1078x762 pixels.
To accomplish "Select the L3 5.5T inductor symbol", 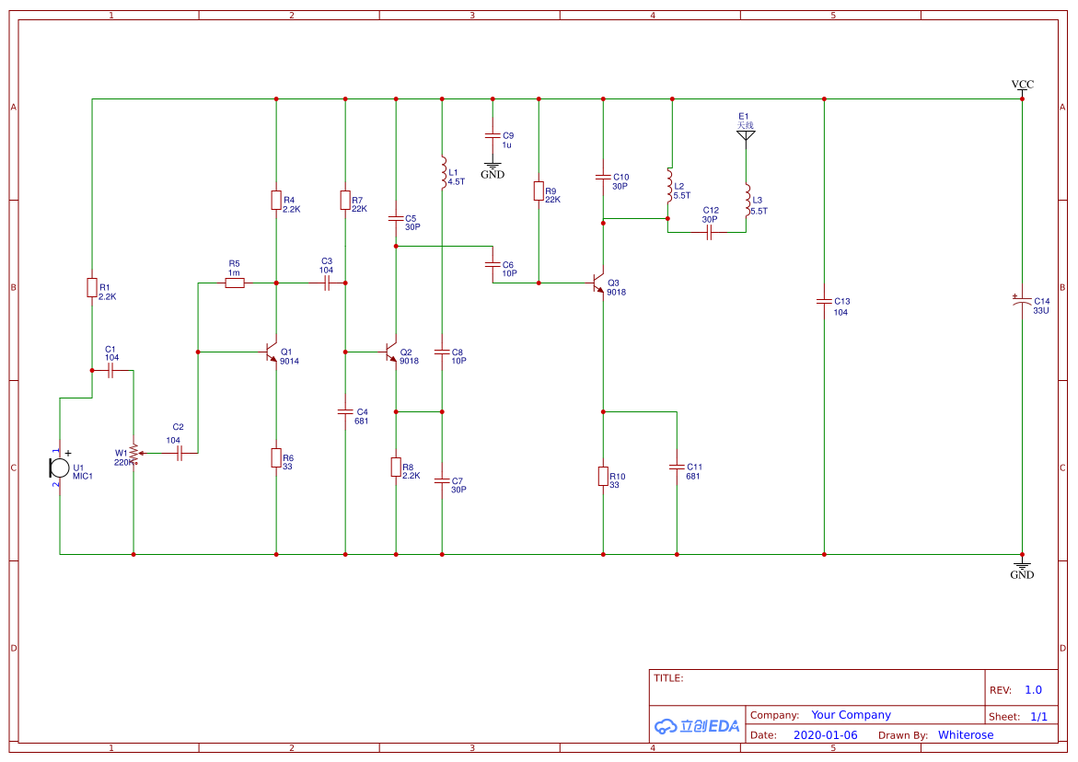I will pos(748,201).
